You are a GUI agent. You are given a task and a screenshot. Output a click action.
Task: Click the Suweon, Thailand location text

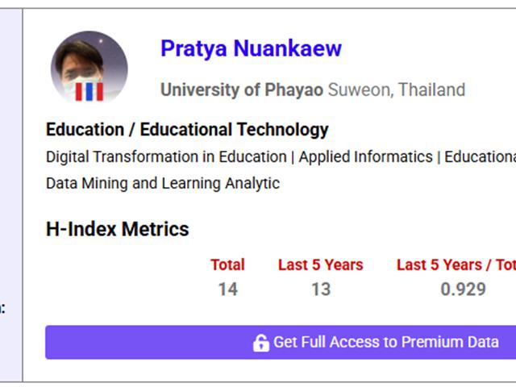(397, 89)
